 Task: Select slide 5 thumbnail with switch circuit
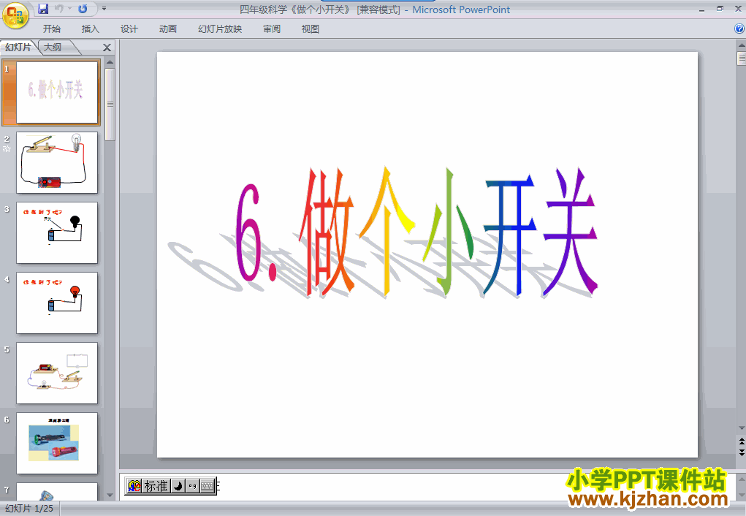57,373
